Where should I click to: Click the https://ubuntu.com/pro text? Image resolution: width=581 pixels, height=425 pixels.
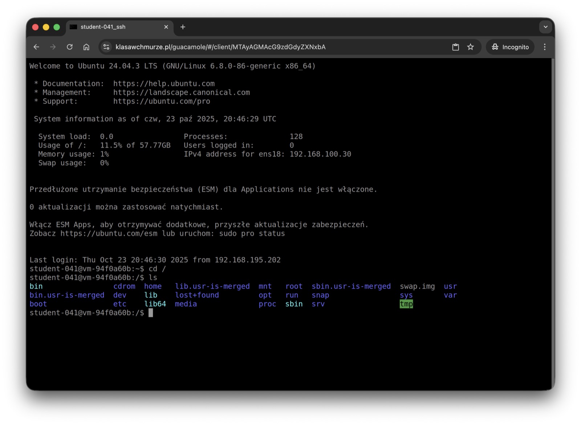(162, 101)
